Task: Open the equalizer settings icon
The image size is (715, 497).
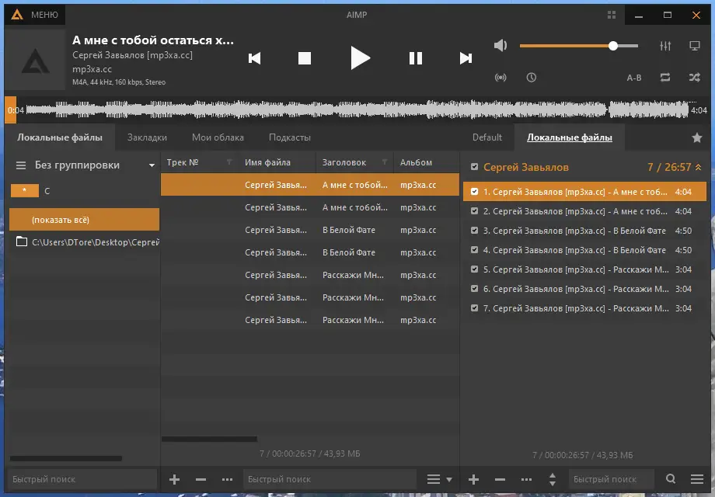Action: (x=665, y=46)
